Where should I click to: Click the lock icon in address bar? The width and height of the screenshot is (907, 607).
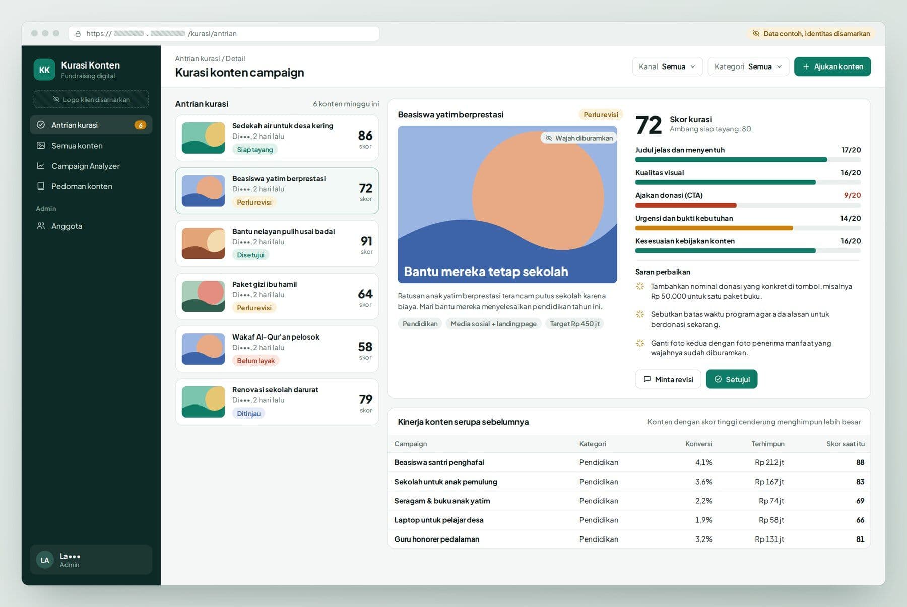point(78,34)
